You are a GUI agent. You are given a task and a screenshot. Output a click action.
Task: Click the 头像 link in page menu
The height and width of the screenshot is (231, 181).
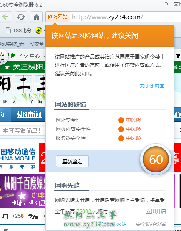[x=12, y=56]
